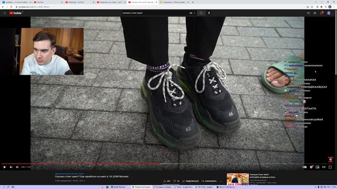Screen dimensions: 337x189
Task: Click the СОХРАНИТЬ save button
Action: [x=209, y=181]
